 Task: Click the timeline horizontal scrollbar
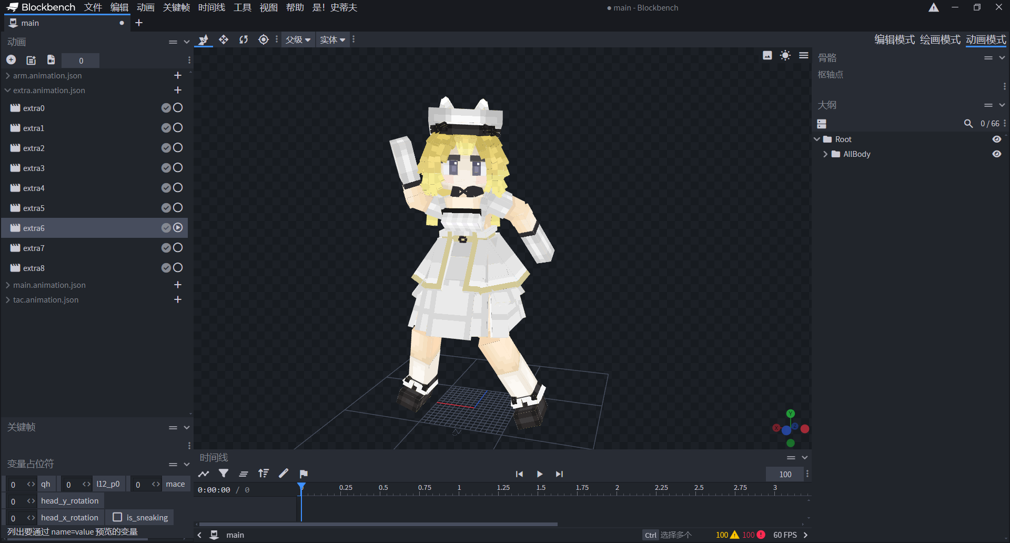point(378,524)
